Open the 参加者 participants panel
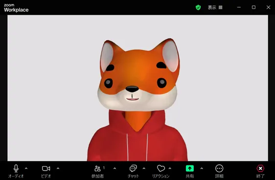The width and height of the screenshot is (275, 180). (97, 168)
